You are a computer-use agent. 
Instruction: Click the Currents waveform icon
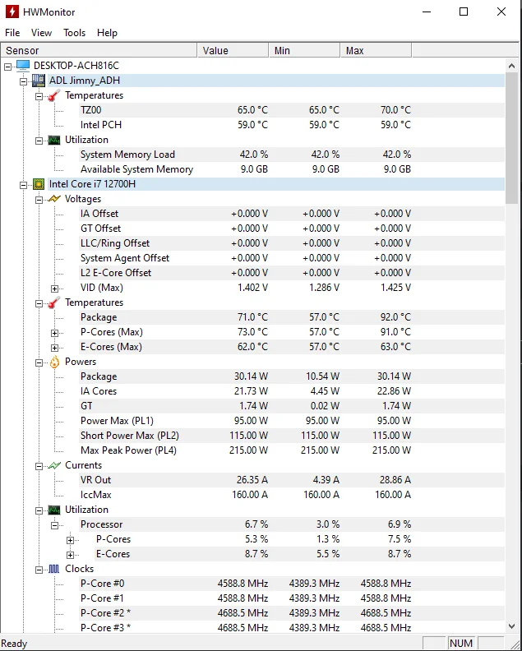point(54,465)
